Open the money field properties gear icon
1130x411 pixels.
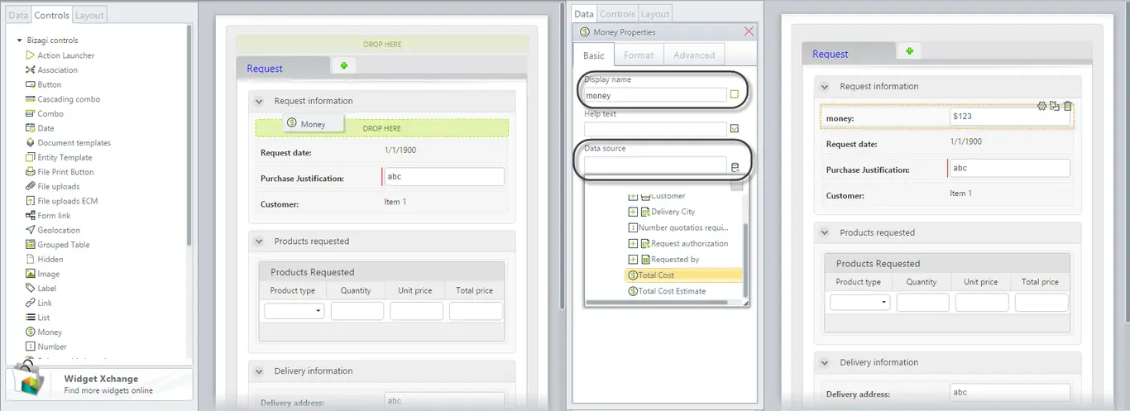click(1042, 106)
